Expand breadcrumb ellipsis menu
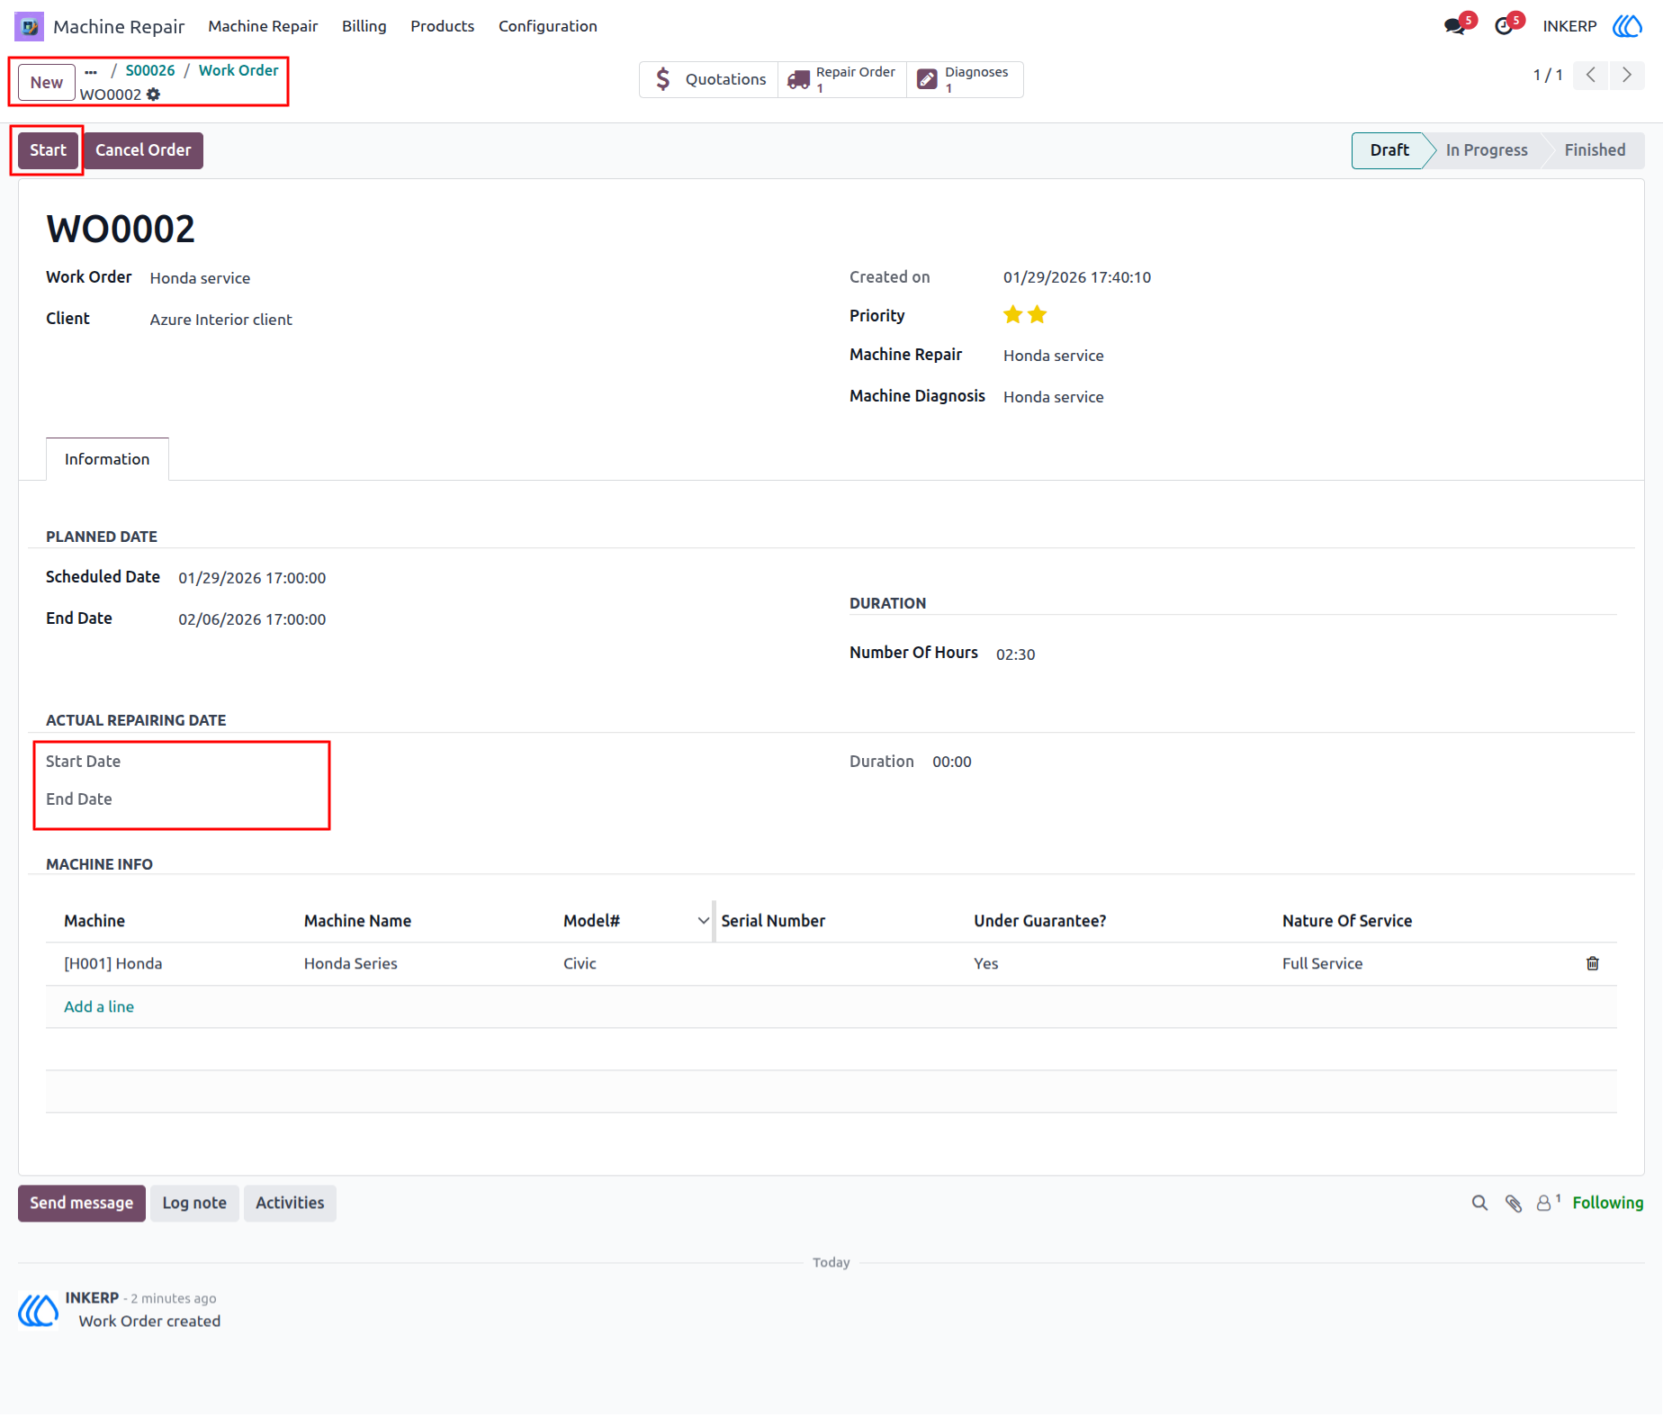The image size is (1663, 1417). pyautogui.click(x=91, y=71)
